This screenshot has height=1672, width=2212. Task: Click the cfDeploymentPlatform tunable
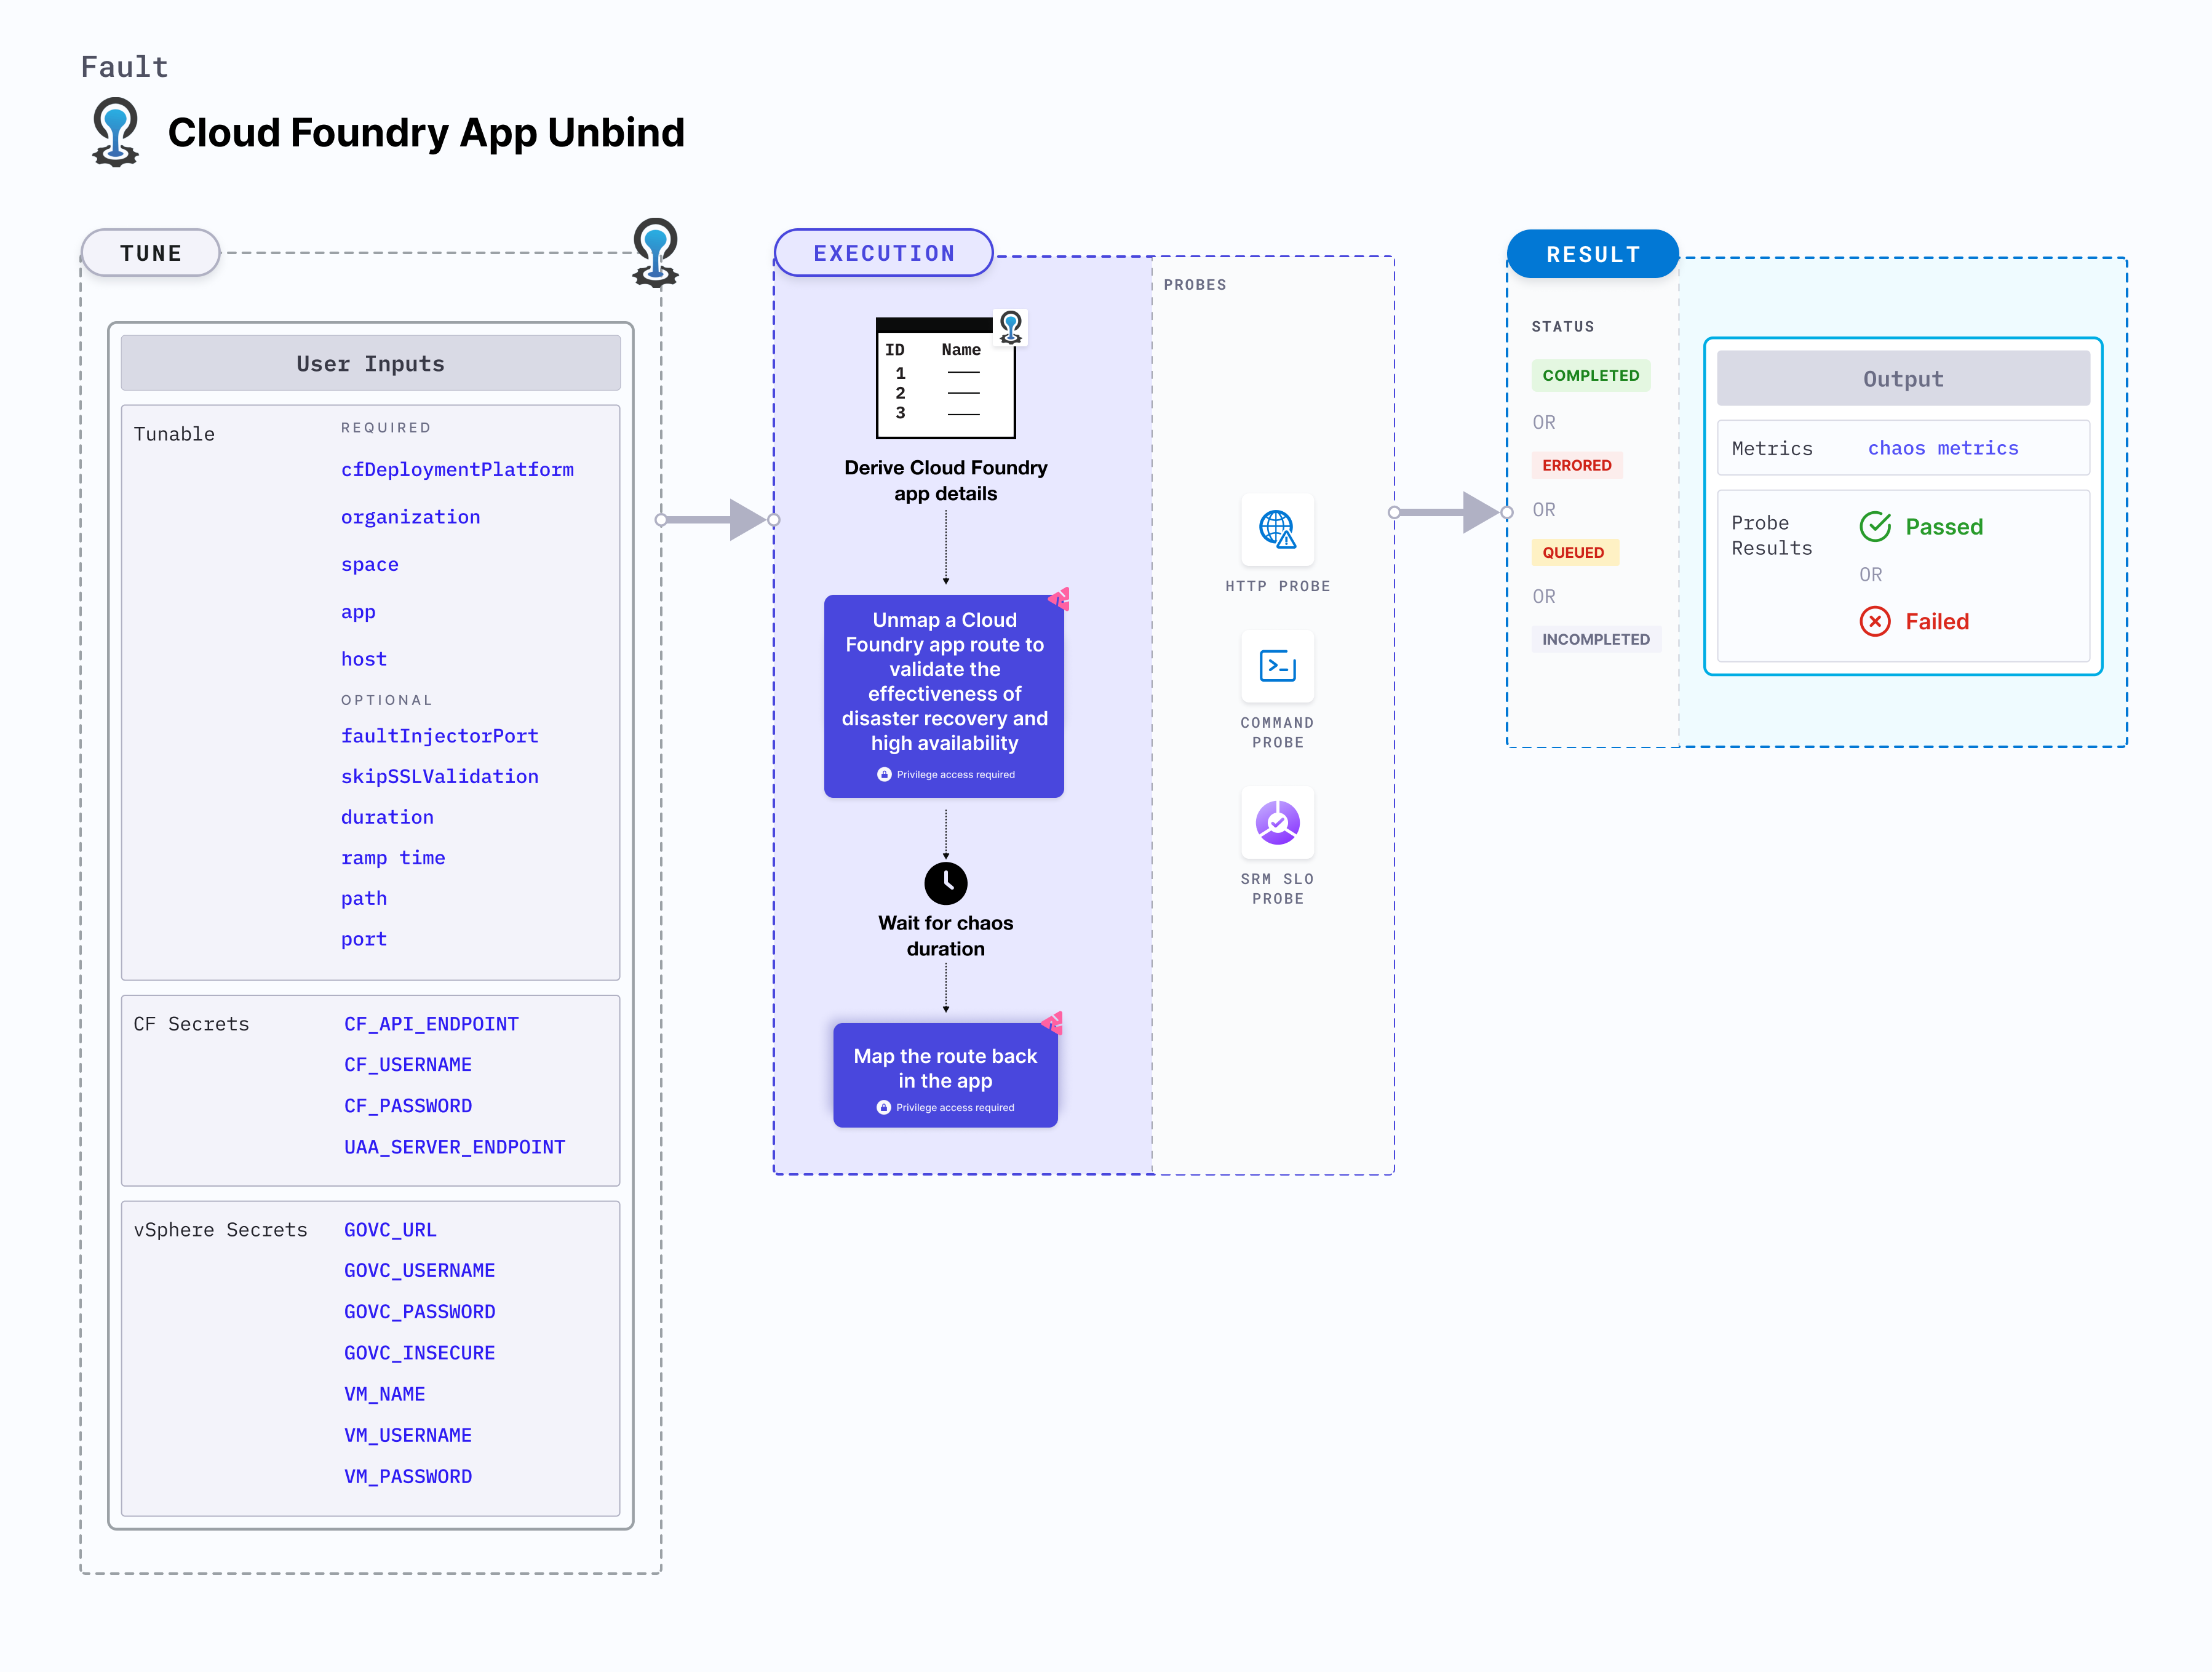tap(457, 469)
